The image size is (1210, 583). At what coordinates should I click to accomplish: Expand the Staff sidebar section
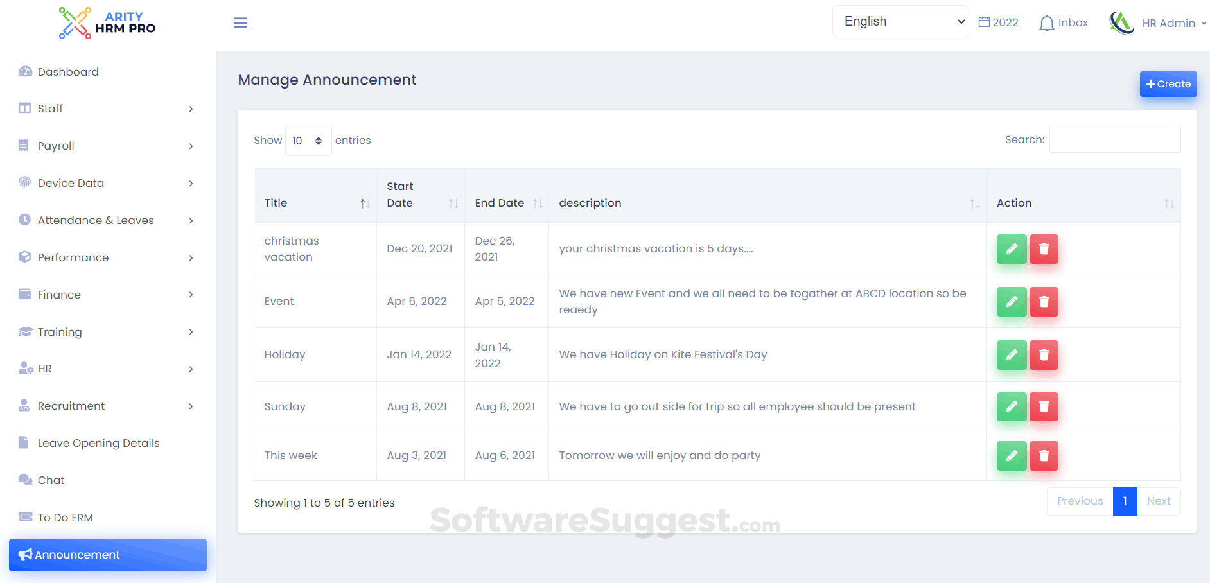pyautogui.click(x=49, y=108)
